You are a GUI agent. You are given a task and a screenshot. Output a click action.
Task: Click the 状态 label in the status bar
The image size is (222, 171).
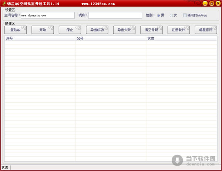tap(5, 168)
